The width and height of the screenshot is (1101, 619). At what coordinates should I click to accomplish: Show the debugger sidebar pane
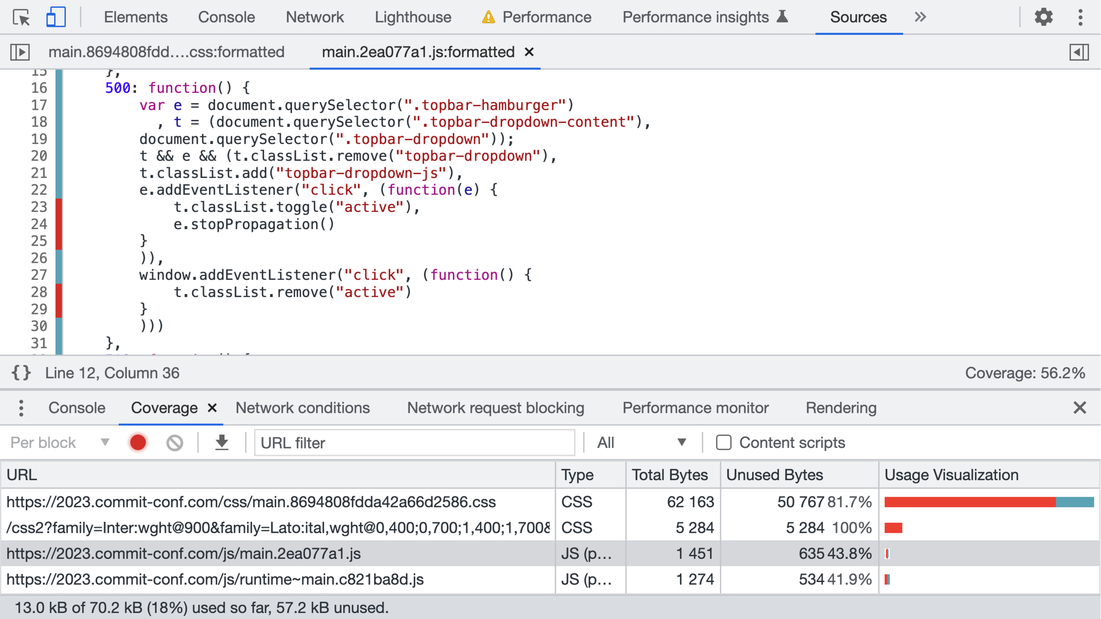click(x=1079, y=52)
